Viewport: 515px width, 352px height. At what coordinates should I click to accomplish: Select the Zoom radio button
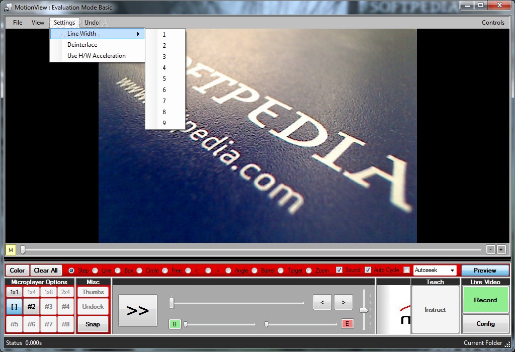pyautogui.click(x=309, y=270)
